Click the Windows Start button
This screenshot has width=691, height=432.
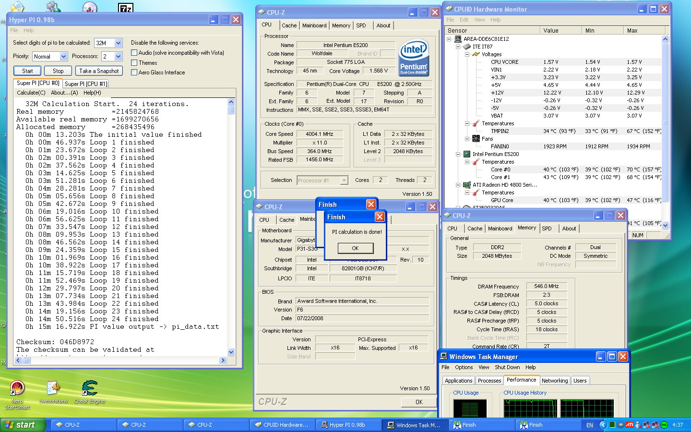pos(23,425)
